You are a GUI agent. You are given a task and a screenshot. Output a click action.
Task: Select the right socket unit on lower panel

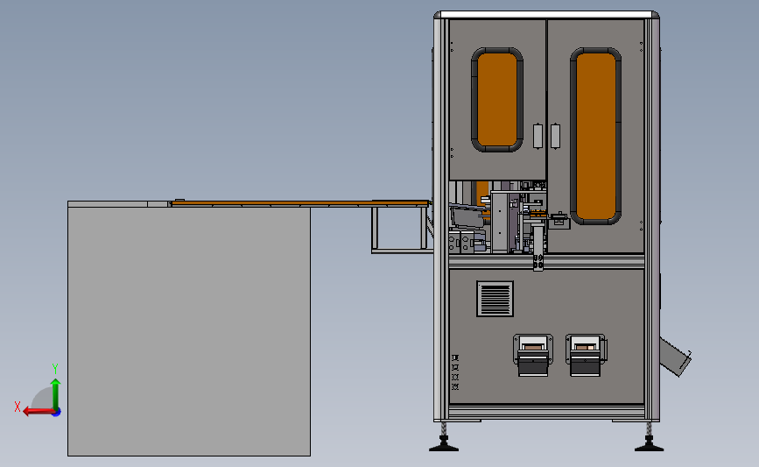[x=586, y=355]
